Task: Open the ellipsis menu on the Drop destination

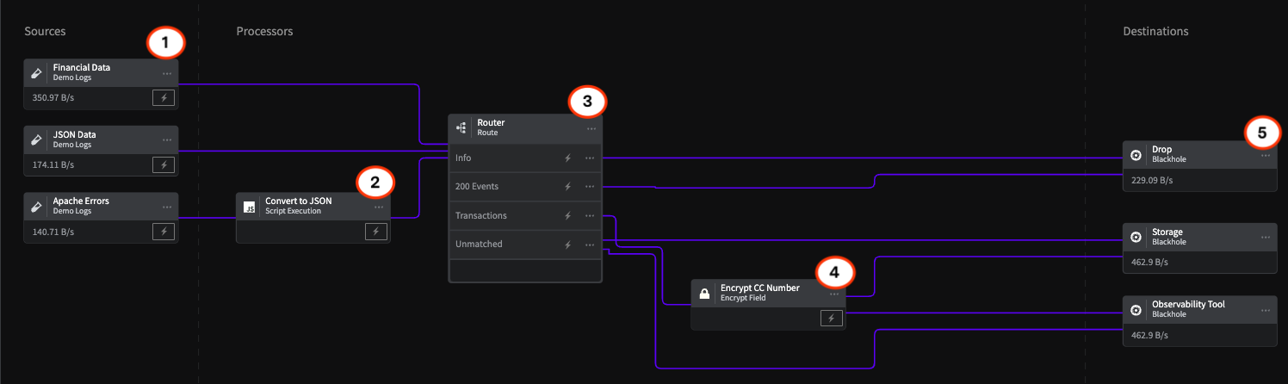Action: pyautogui.click(x=1266, y=156)
